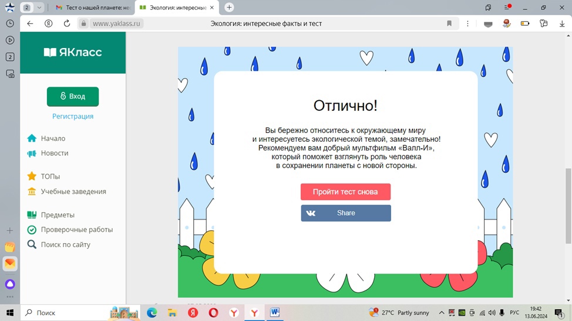Click the tab counter showing 2

[27, 7]
